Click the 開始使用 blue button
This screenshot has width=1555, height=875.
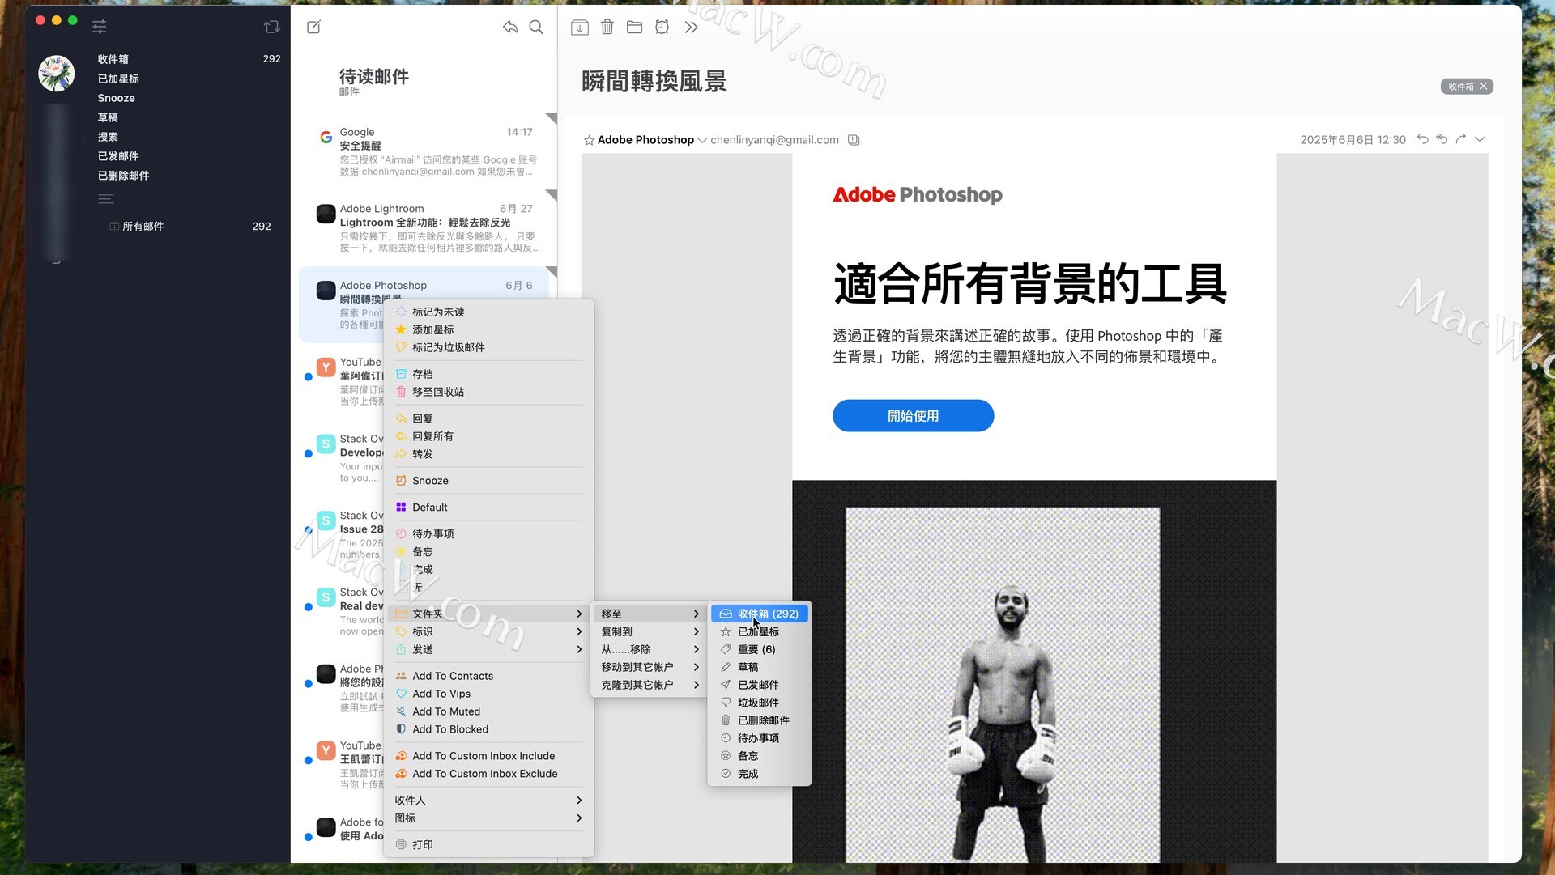913,415
